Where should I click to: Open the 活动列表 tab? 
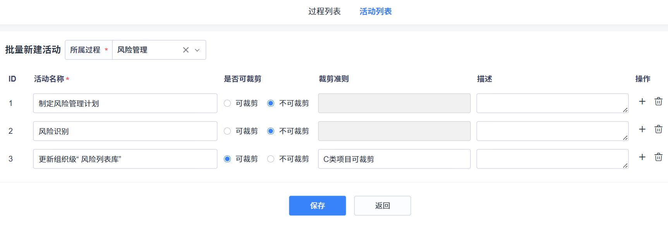point(376,12)
